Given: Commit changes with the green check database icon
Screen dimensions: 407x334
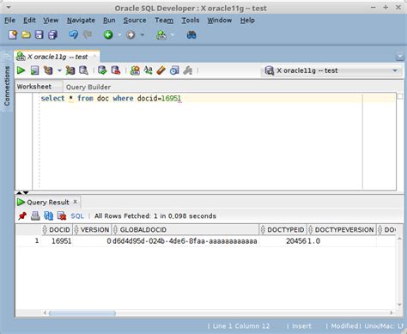Looking at the screenshot, I should click(x=102, y=70).
